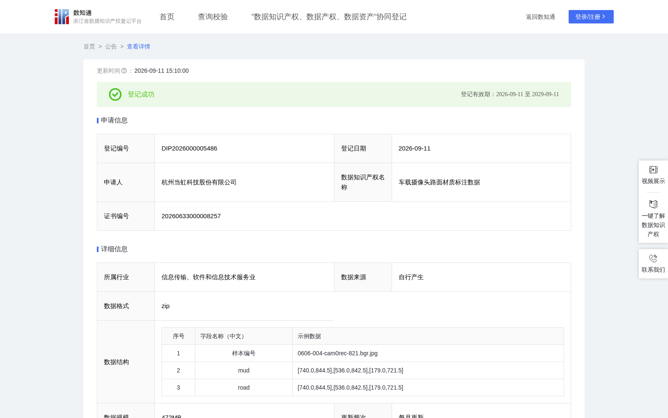Select the registration number DIP2026000005486
The width and height of the screenshot is (668, 418).
(x=189, y=148)
